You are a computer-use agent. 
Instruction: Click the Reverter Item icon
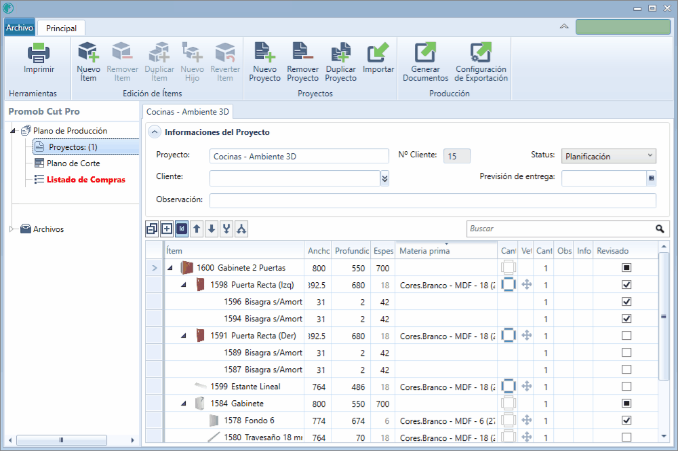tap(225, 52)
